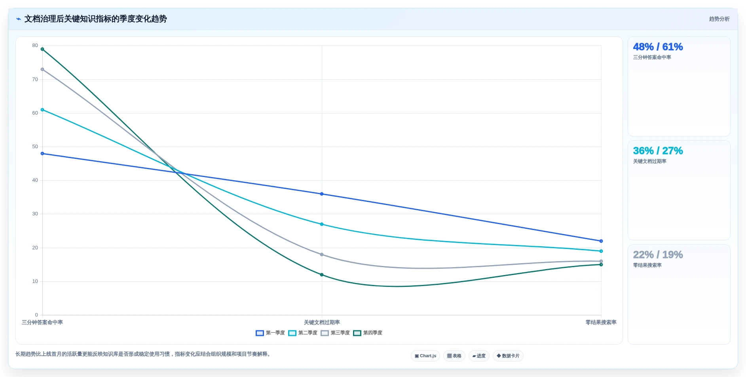Screen dimensions: 746x377
Task: Click the 进度 tag chip
Action: point(479,356)
